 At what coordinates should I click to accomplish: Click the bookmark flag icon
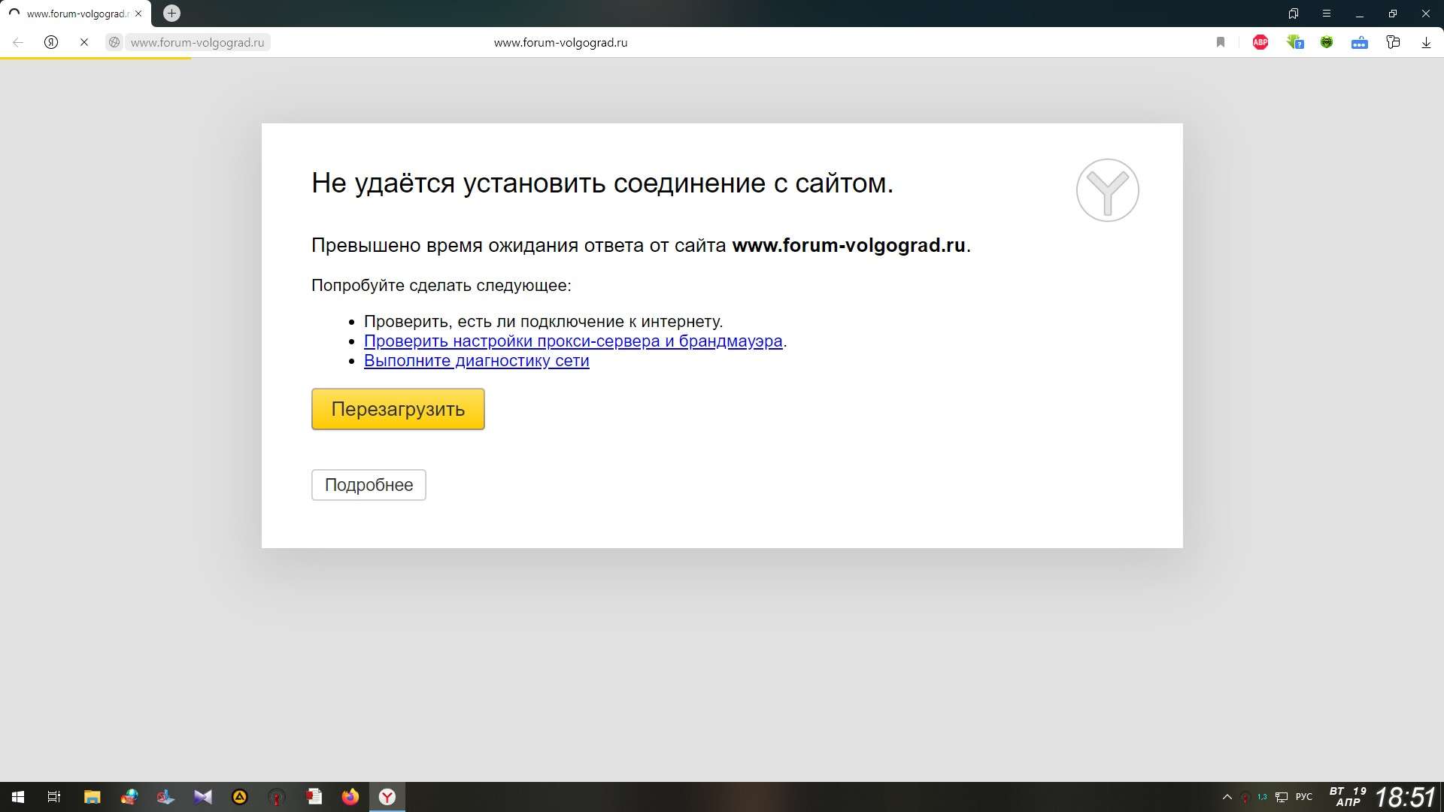click(x=1221, y=43)
